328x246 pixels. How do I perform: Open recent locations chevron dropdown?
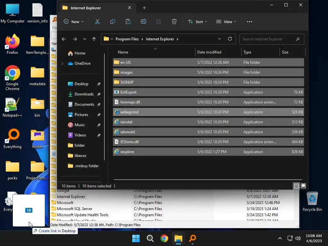85,39
